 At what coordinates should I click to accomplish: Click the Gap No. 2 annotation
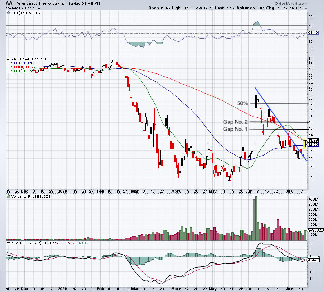[235, 122]
